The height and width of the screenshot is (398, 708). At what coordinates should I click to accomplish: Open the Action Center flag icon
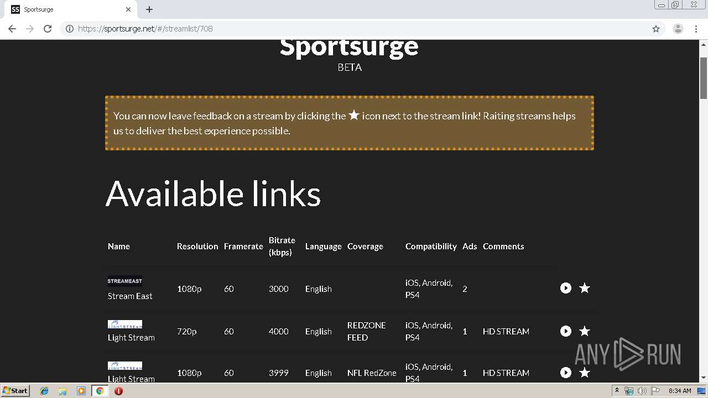pos(655,391)
